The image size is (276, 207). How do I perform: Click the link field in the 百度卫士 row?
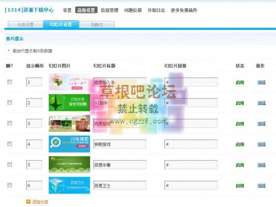(x=191, y=185)
